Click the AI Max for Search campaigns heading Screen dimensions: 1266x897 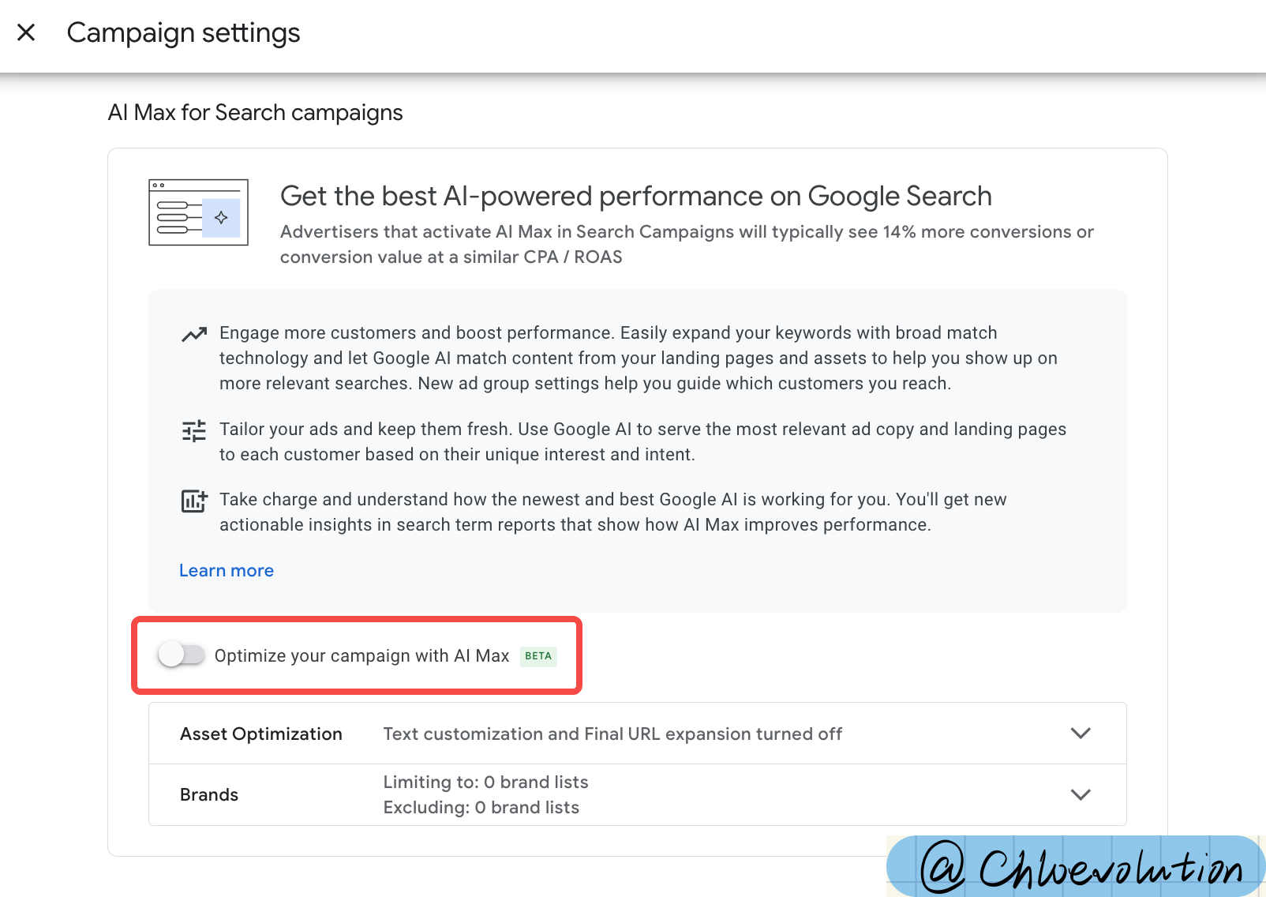click(x=256, y=113)
